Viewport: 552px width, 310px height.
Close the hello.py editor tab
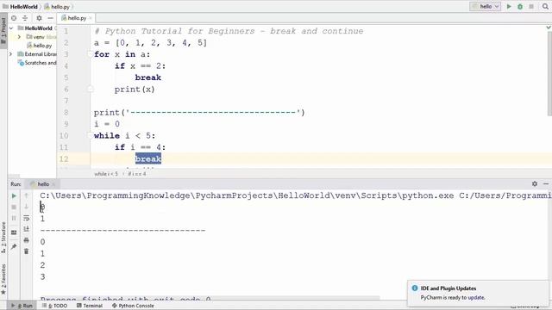tap(91, 18)
